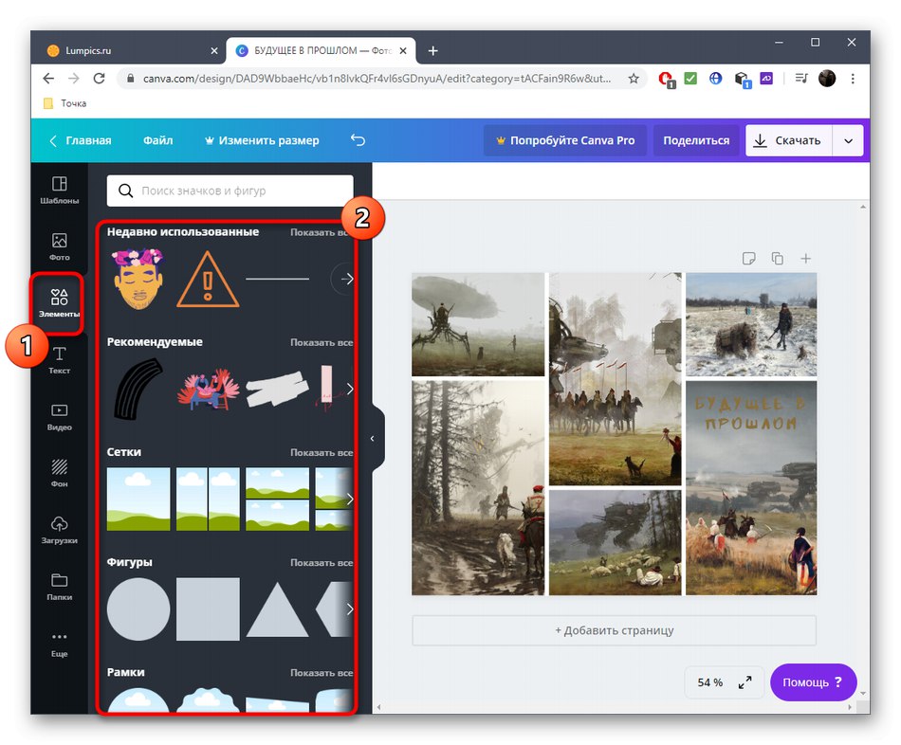Open the Точка bookmark folder
901x745 pixels.
[64, 103]
